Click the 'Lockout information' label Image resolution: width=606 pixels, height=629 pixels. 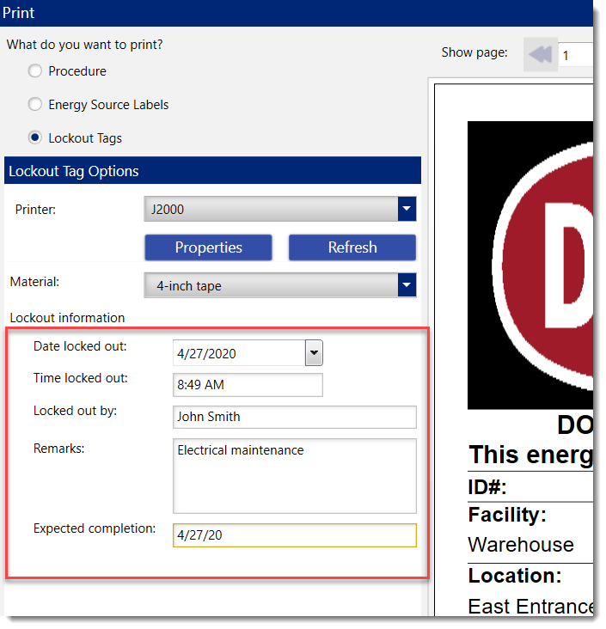67,318
